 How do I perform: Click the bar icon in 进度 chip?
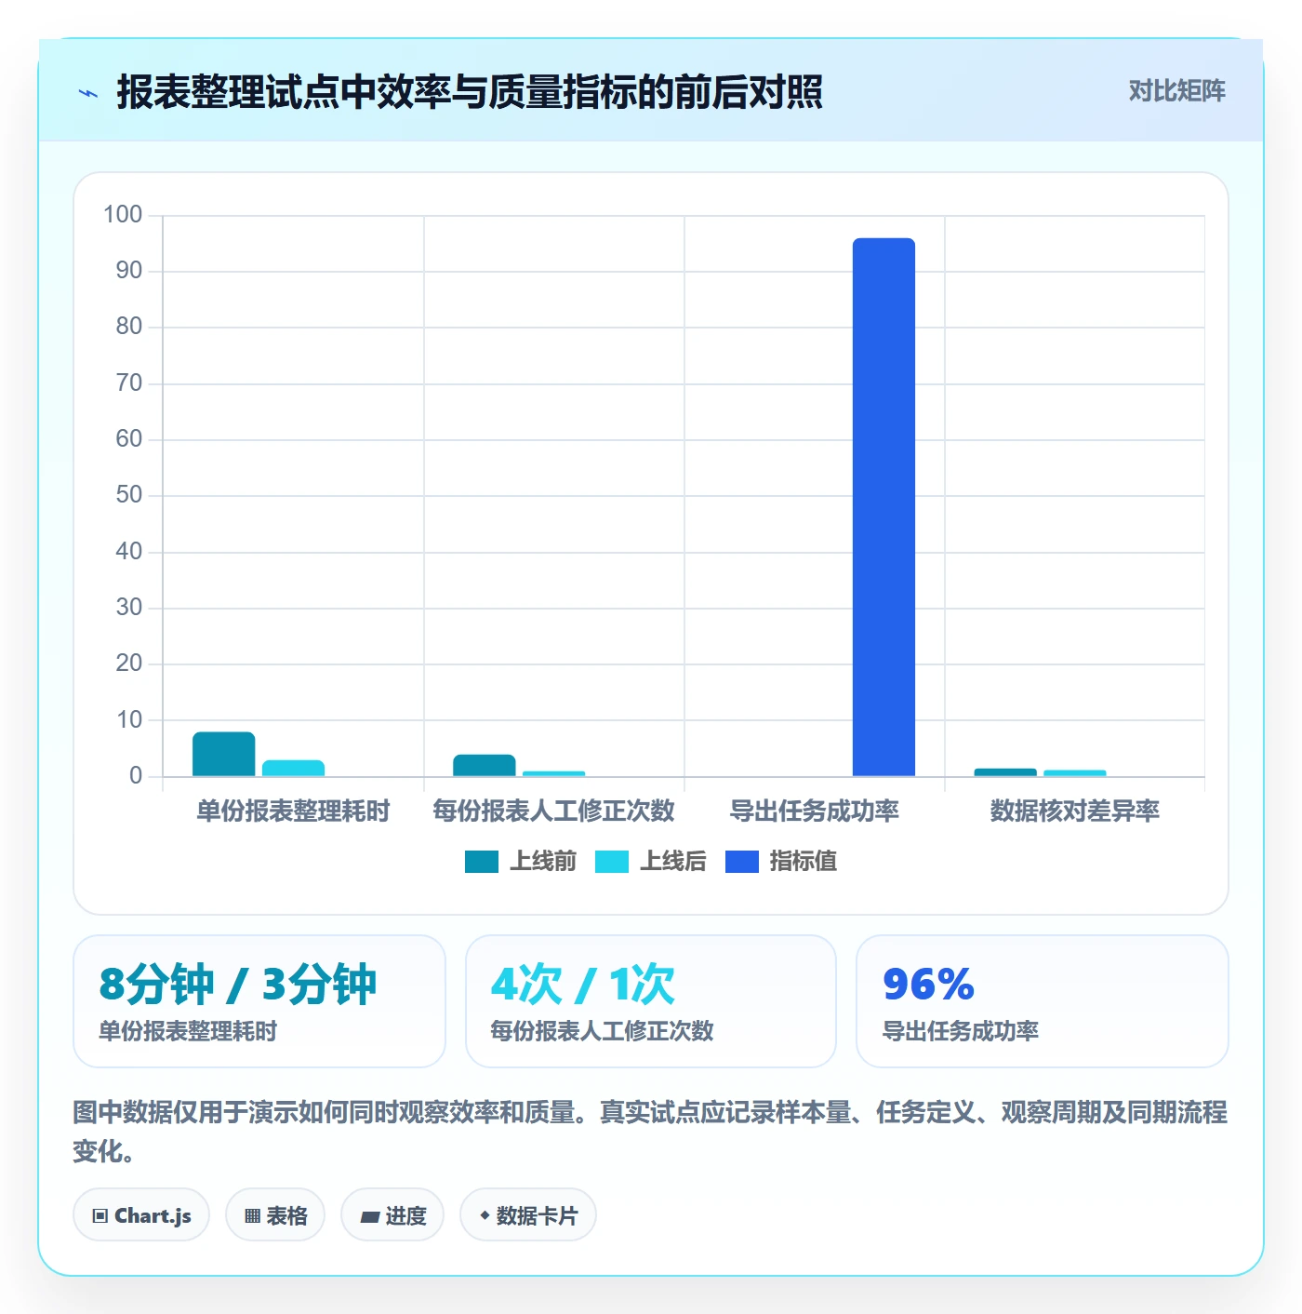369,1216
